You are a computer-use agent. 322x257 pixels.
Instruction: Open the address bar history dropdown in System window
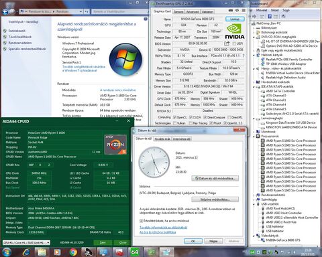tap(81, 11)
